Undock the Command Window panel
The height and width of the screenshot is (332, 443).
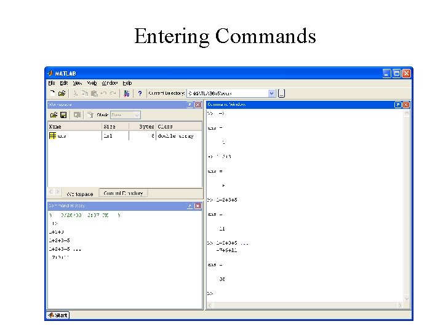(x=397, y=105)
